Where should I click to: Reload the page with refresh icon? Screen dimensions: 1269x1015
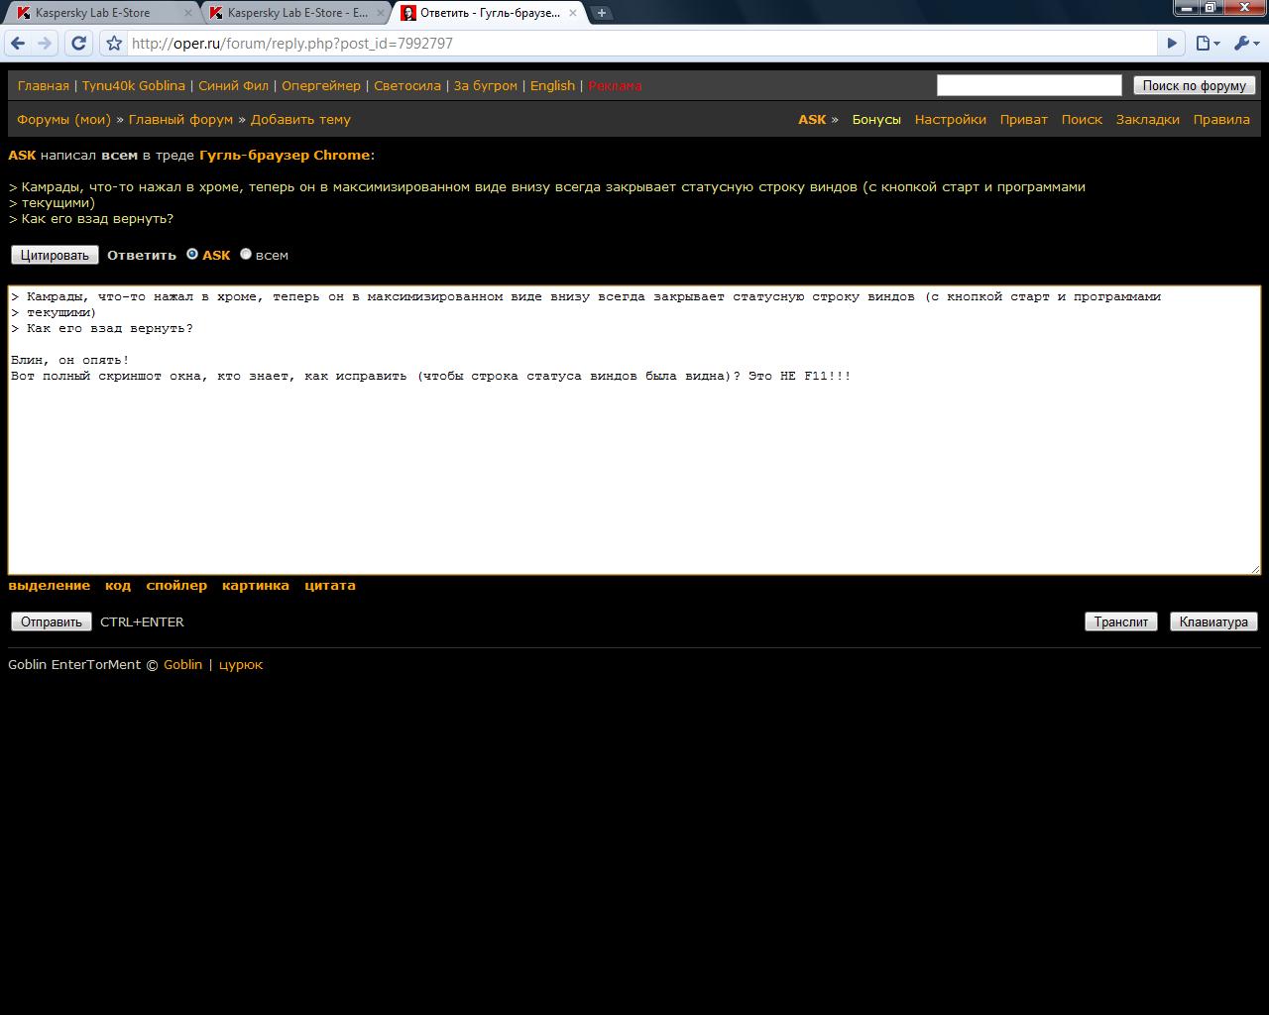point(79,44)
